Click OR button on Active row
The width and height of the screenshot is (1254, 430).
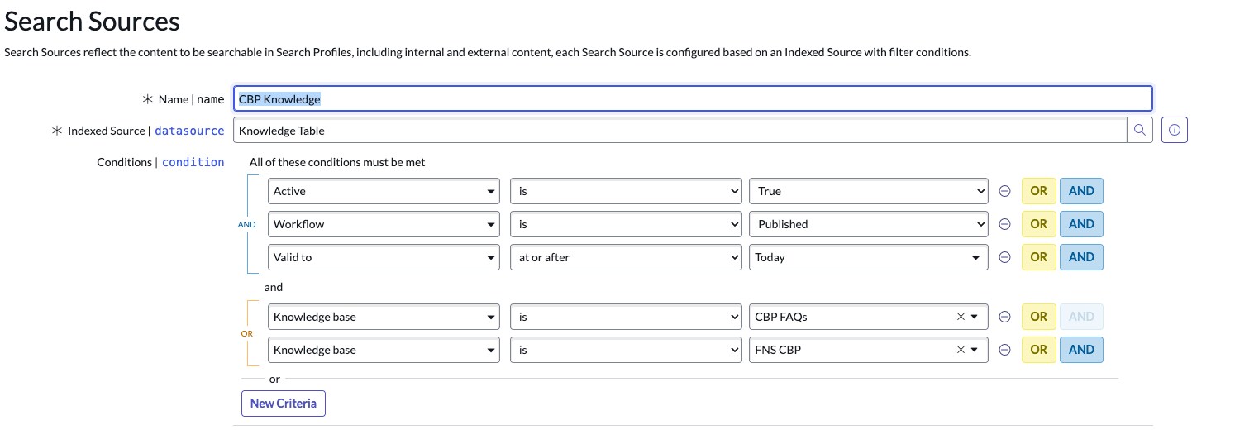coord(1038,191)
